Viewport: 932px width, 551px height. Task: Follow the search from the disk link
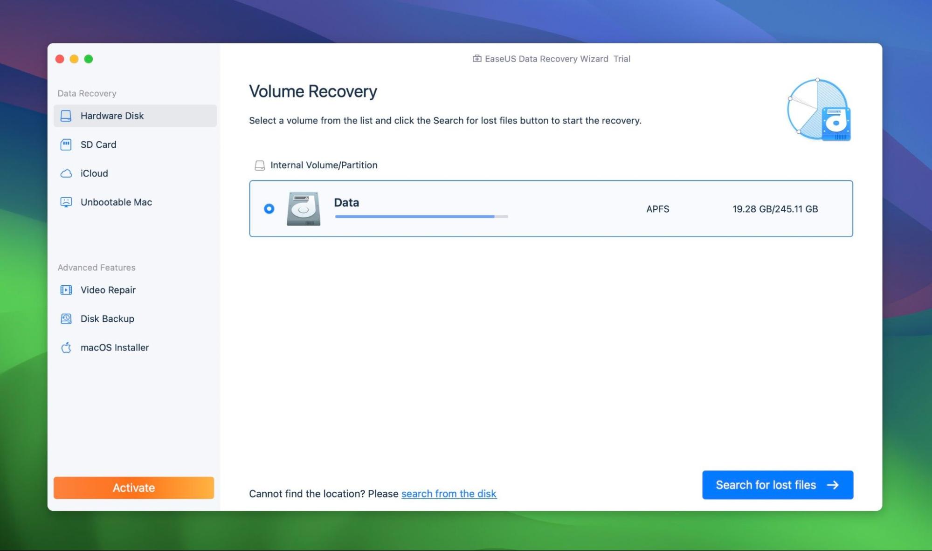coord(449,494)
